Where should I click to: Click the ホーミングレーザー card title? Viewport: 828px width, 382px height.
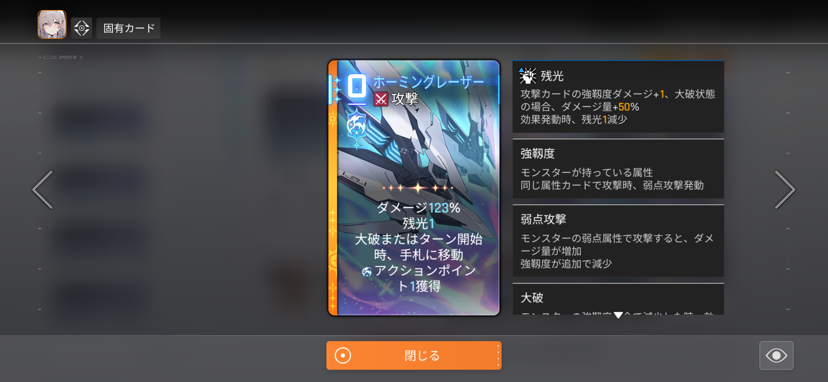[x=429, y=82]
